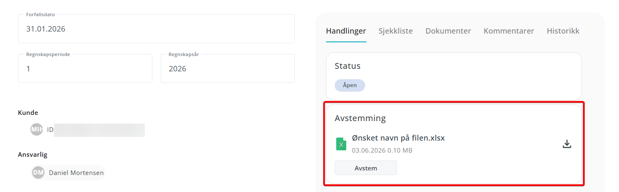Open the Handlinger tab

pyautogui.click(x=346, y=31)
